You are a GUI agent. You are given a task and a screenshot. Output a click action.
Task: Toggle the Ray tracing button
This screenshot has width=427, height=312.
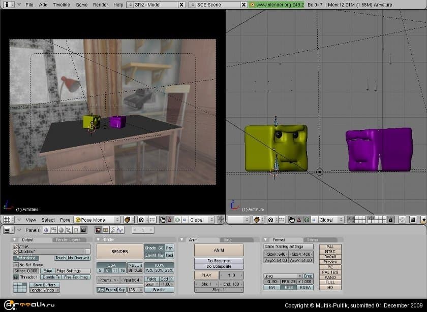point(161,255)
